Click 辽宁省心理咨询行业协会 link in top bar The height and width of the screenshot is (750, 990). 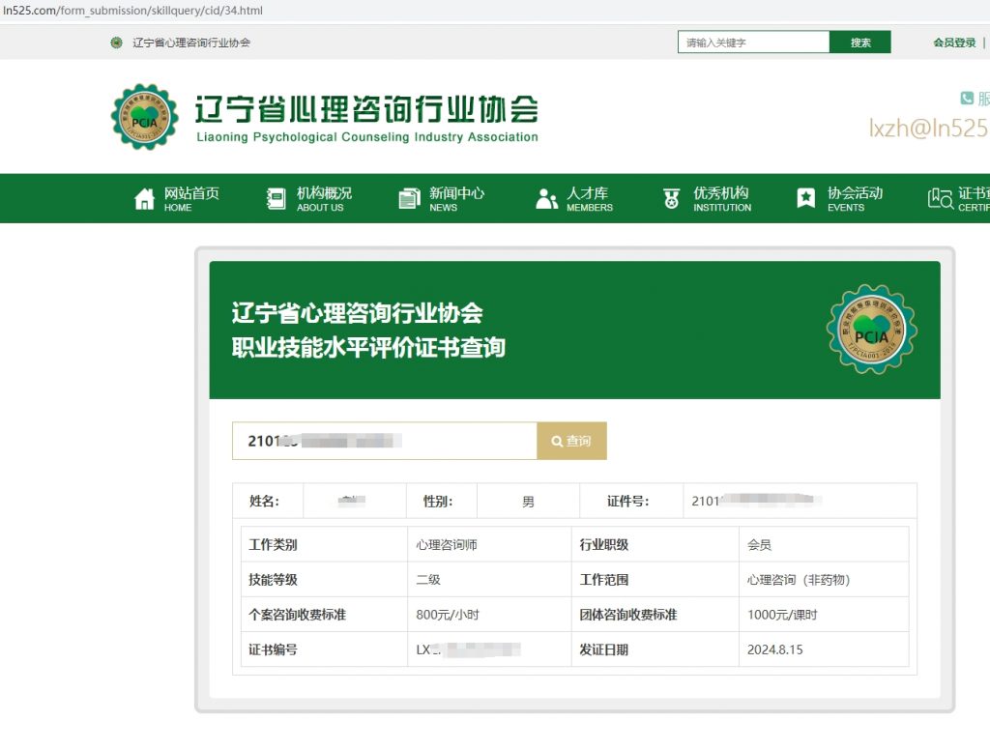pyautogui.click(x=191, y=43)
